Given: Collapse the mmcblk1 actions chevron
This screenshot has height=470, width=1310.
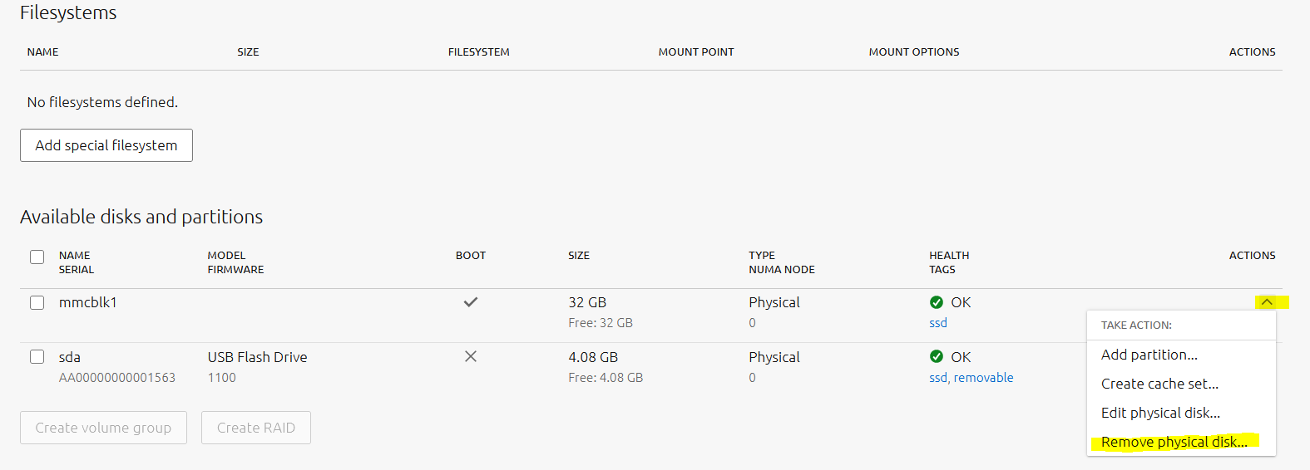Looking at the screenshot, I should 1267,302.
